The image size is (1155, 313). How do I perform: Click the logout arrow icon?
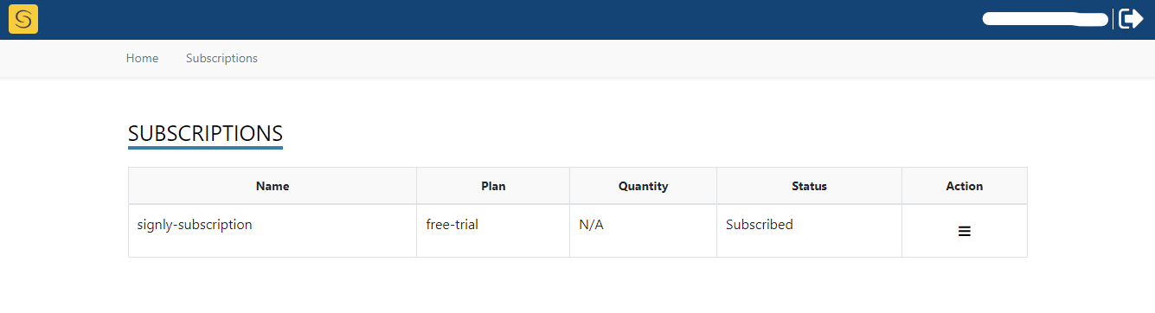click(x=1132, y=18)
